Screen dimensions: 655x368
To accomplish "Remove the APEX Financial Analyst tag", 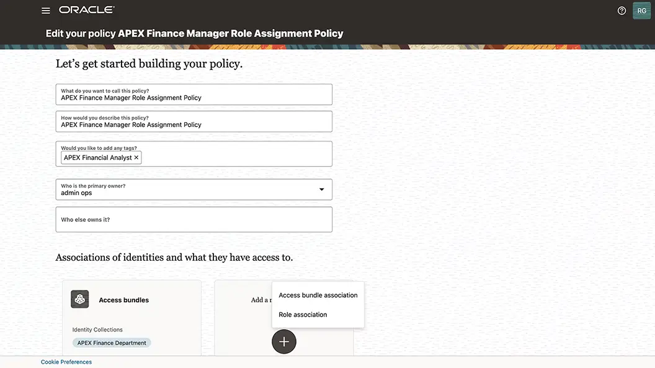I will click(x=136, y=157).
